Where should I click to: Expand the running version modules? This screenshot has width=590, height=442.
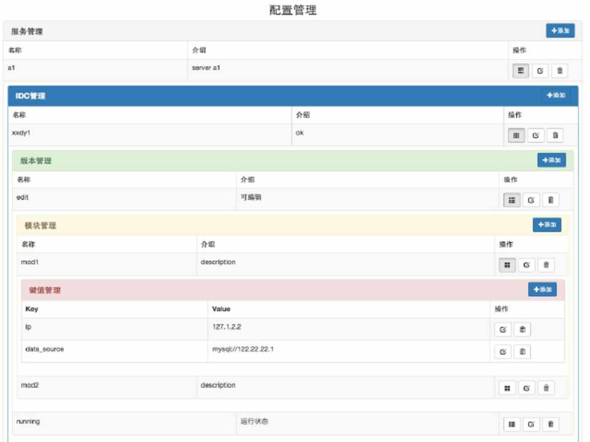[512, 424]
